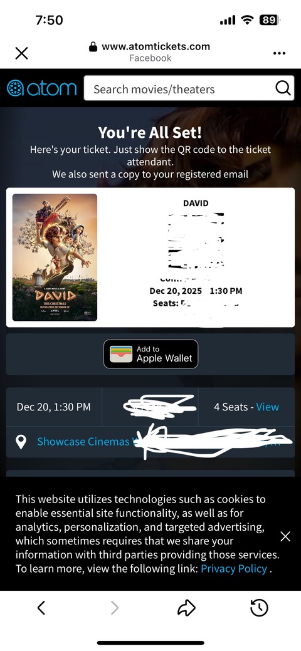The image size is (301, 651).
Task: Go back with the browser back arrow
Action: click(41, 608)
